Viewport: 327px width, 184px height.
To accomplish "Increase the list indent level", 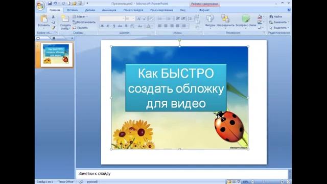I will click(x=183, y=19).
